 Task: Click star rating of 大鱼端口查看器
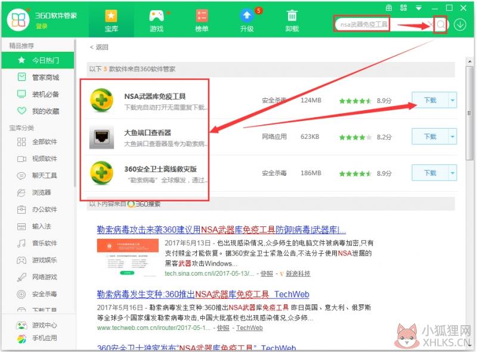(355, 138)
